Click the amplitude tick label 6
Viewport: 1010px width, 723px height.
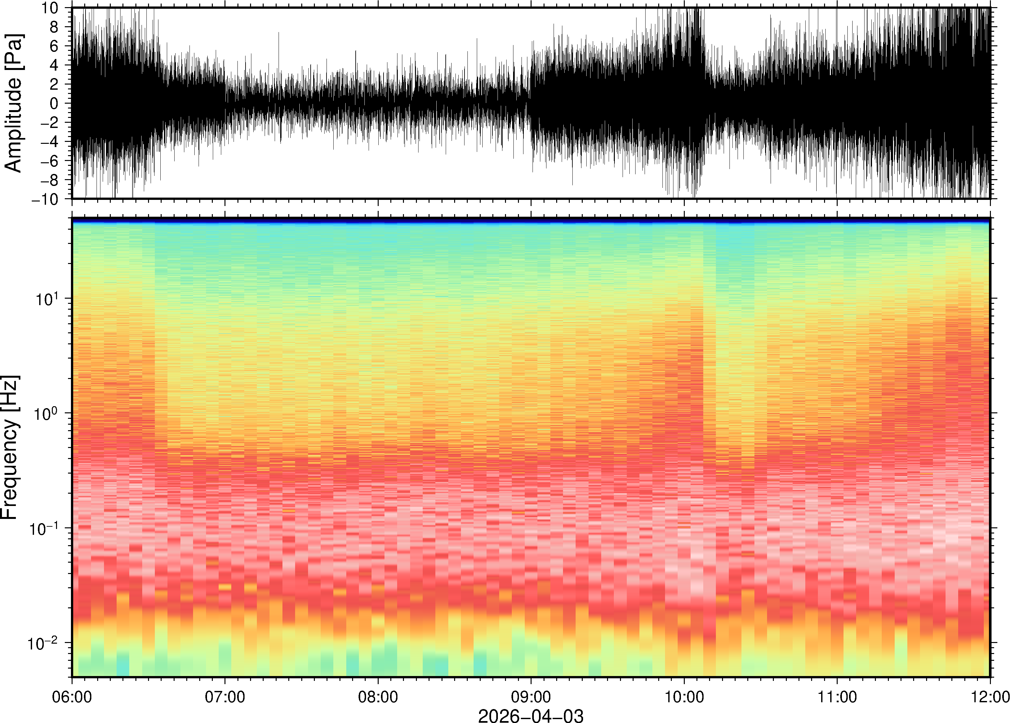coord(54,46)
